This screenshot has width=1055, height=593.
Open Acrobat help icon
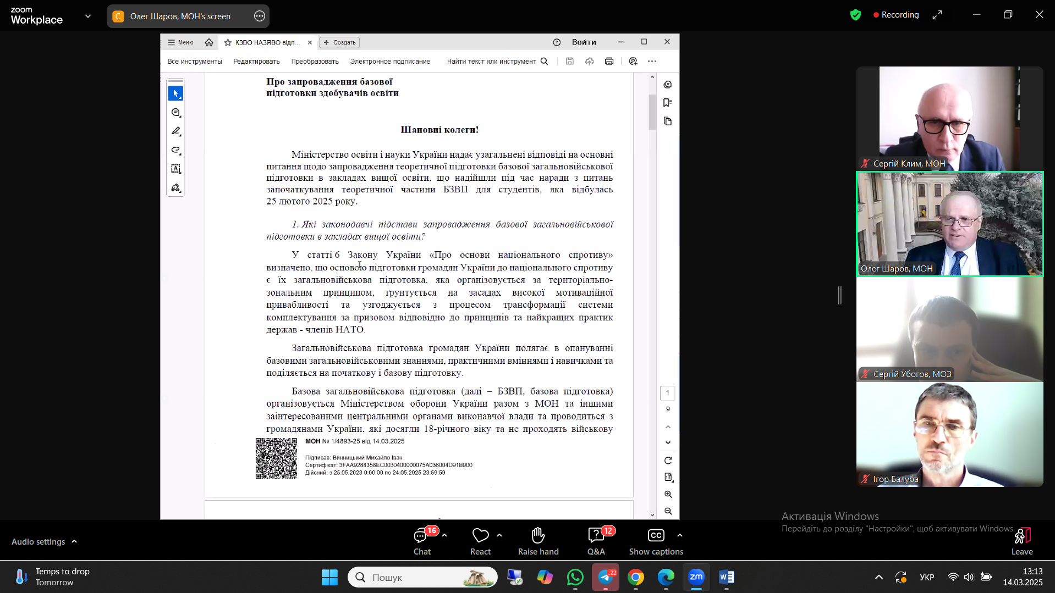557,42
